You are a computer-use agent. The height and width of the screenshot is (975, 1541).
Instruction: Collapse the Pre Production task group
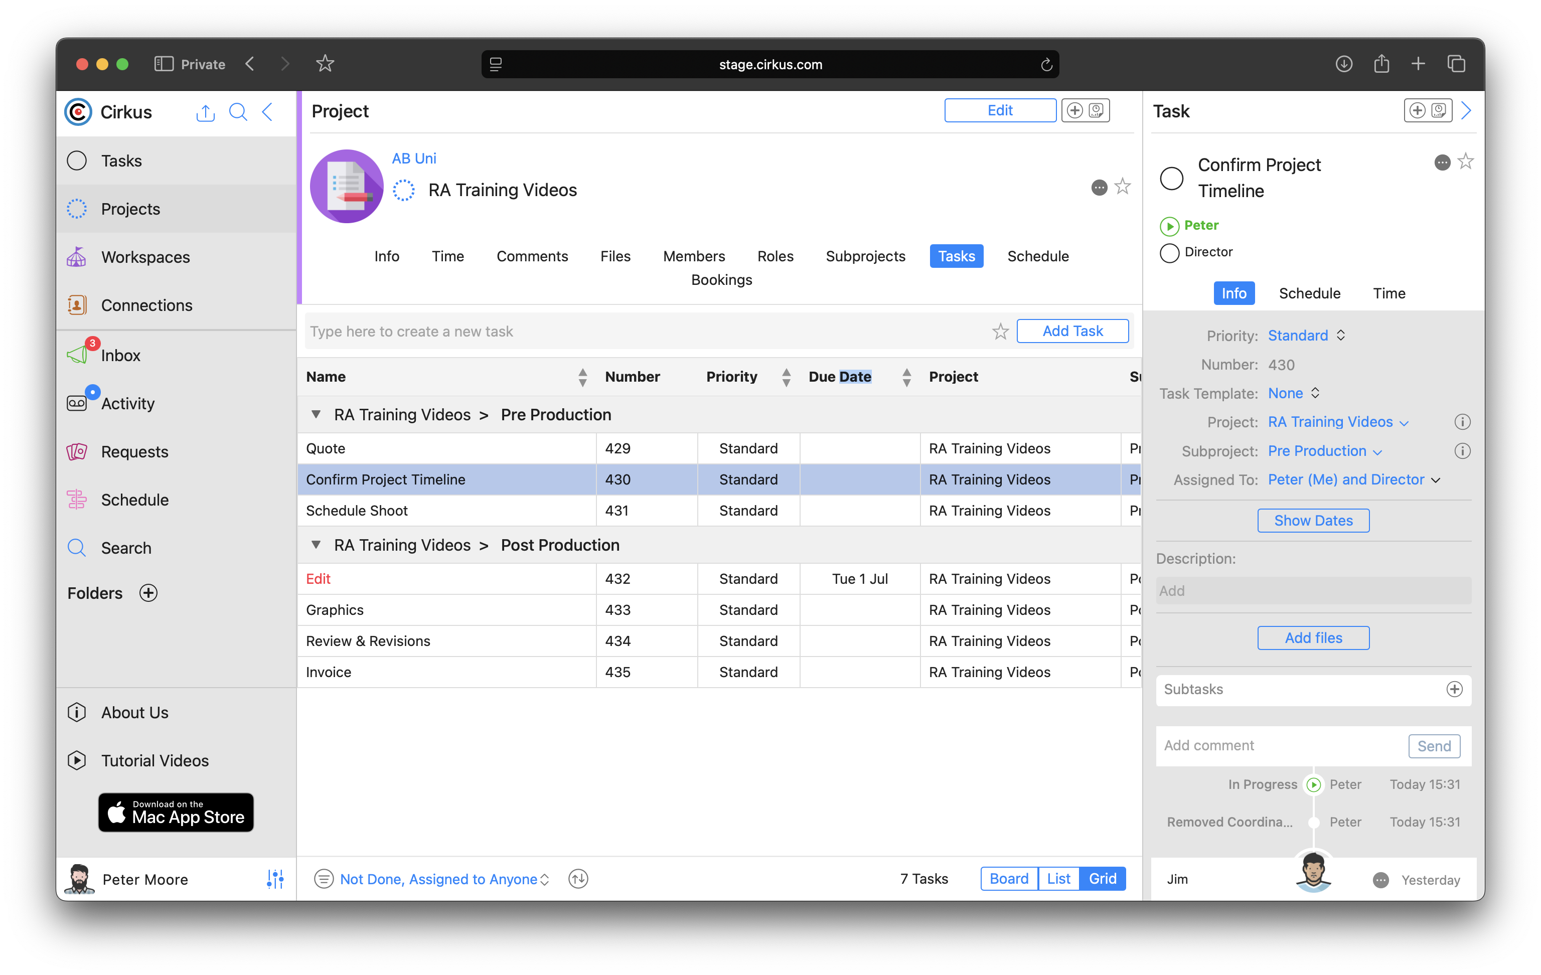click(316, 415)
